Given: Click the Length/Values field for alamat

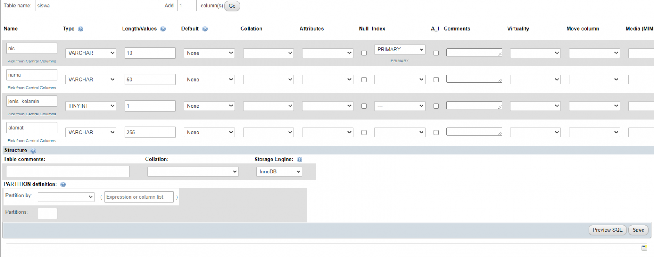Looking at the screenshot, I should (x=150, y=132).
